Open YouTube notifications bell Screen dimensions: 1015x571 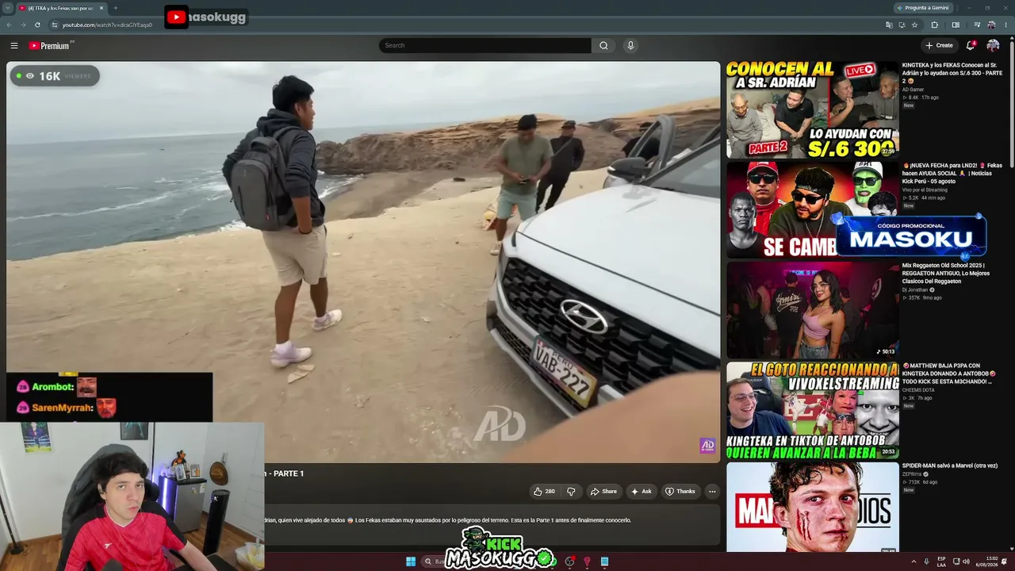(x=971, y=46)
